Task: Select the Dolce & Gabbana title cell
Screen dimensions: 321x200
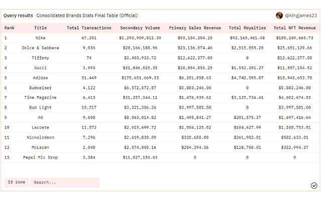Action: (x=41, y=48)
